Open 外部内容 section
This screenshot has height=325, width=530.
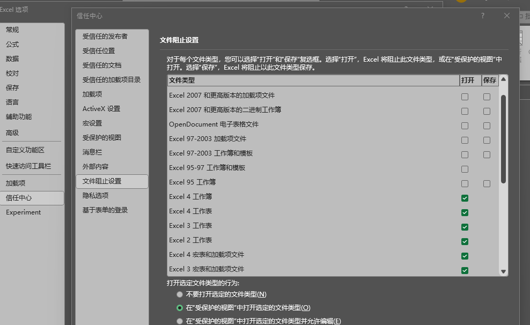(112, 167)
